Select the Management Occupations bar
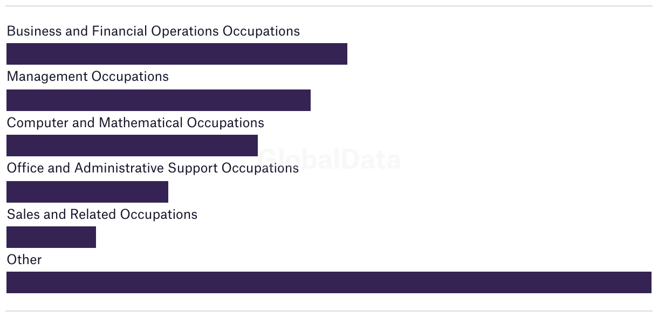Viewport: 658px width, 318px height. [x=159, y=100]
